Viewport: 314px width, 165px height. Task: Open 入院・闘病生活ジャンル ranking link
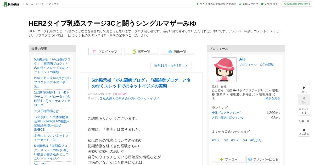[228, 118]
